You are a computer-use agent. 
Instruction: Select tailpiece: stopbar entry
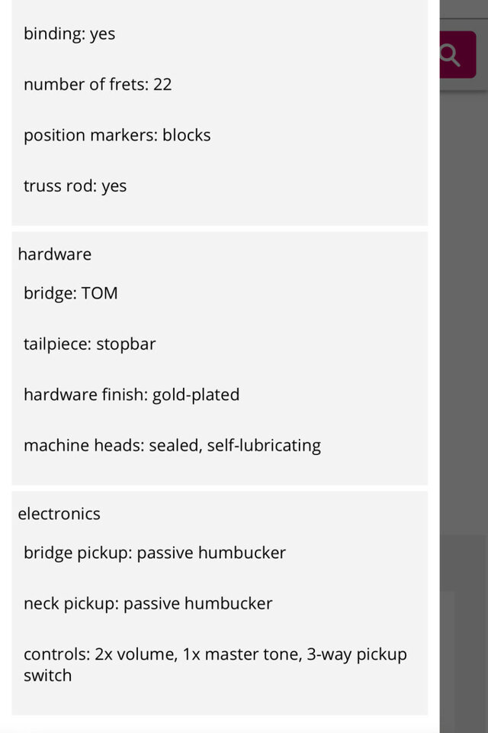pos(89,344)
